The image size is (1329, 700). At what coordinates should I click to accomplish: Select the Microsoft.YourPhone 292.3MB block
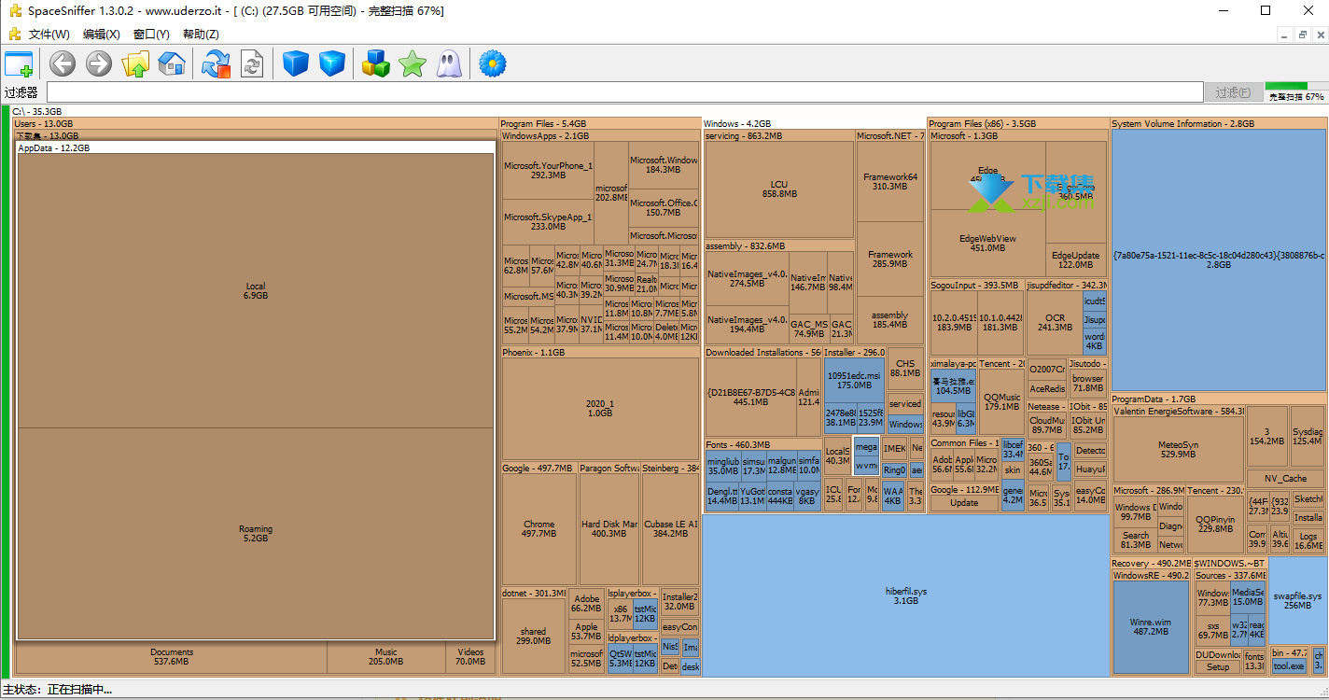tap(548, 170)
